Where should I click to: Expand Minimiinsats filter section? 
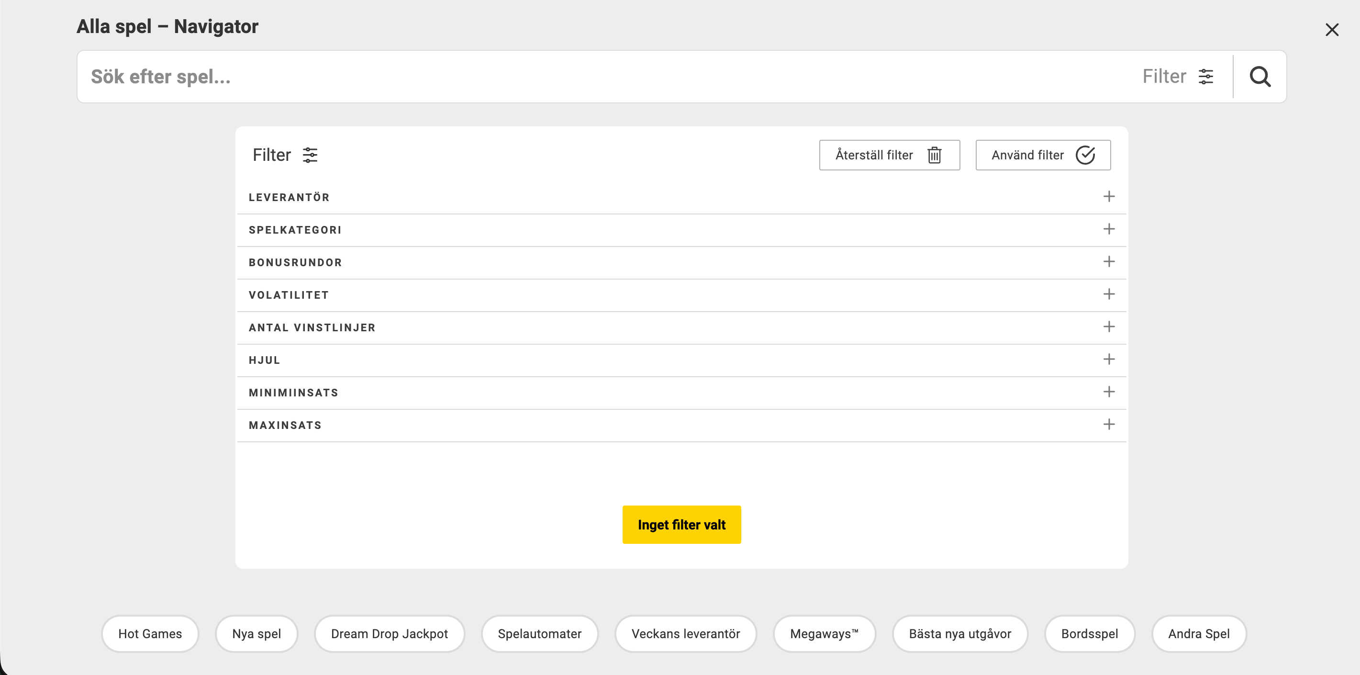pos(1109,392)
